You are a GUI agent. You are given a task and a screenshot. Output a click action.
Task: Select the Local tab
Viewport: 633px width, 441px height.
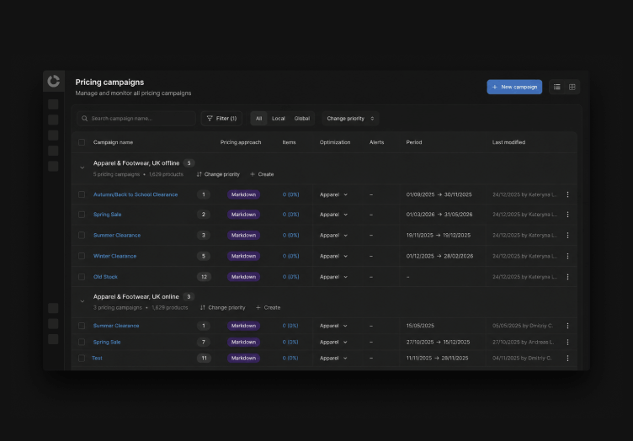click(x=278, y=118)
